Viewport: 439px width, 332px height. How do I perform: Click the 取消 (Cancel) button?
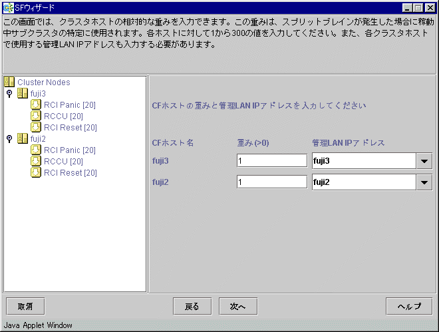(x=25, y=307)
